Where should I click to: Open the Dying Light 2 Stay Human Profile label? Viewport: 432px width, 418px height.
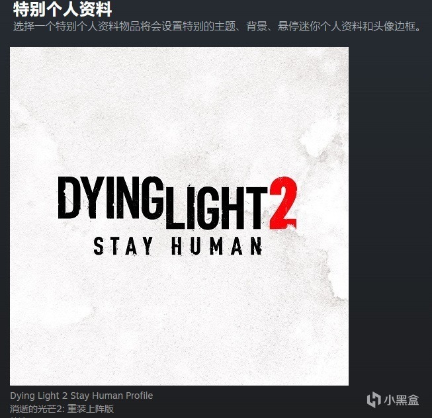tap(81, 396)
